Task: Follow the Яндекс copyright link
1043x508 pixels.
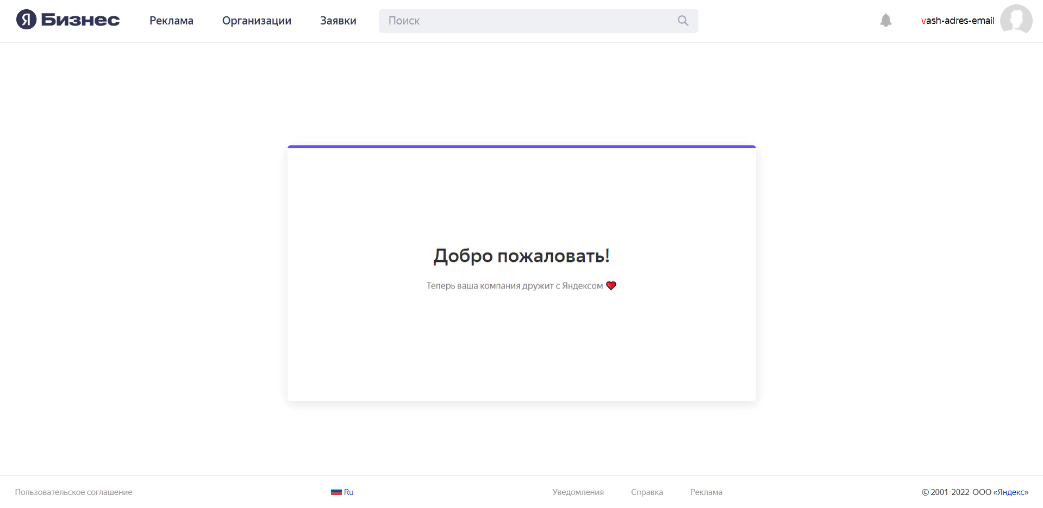Action: pyautogui.click(x=1011, y=492)
